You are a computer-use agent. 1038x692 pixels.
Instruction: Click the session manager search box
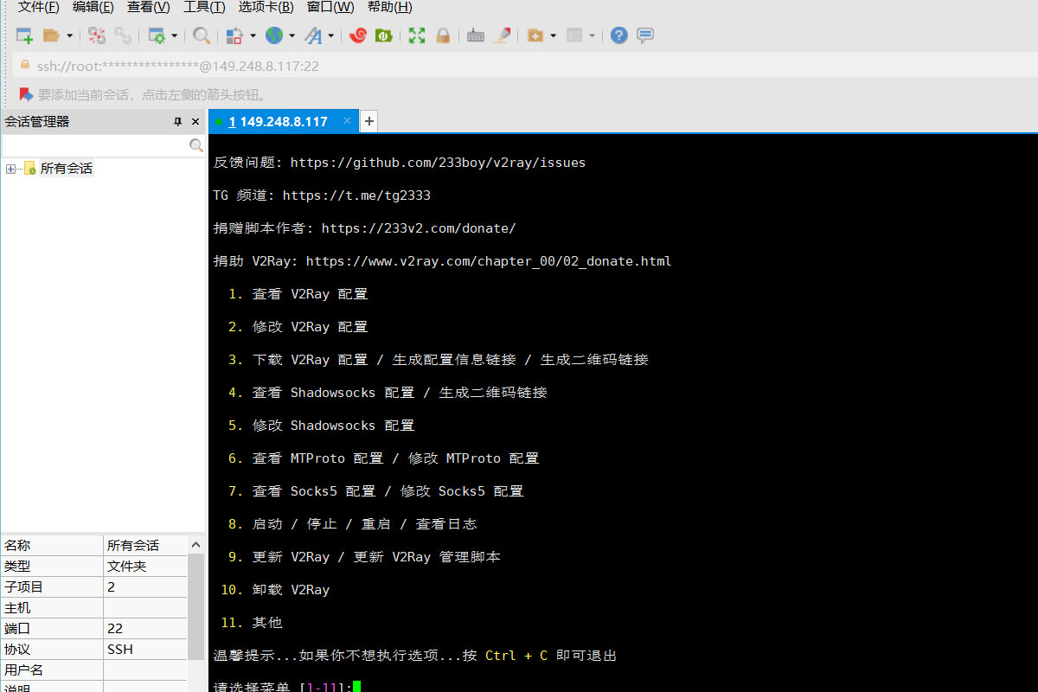click(94, 145)
